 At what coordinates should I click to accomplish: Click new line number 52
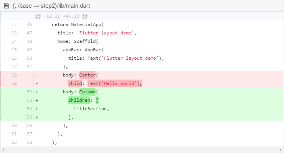[x=30, y=92]
